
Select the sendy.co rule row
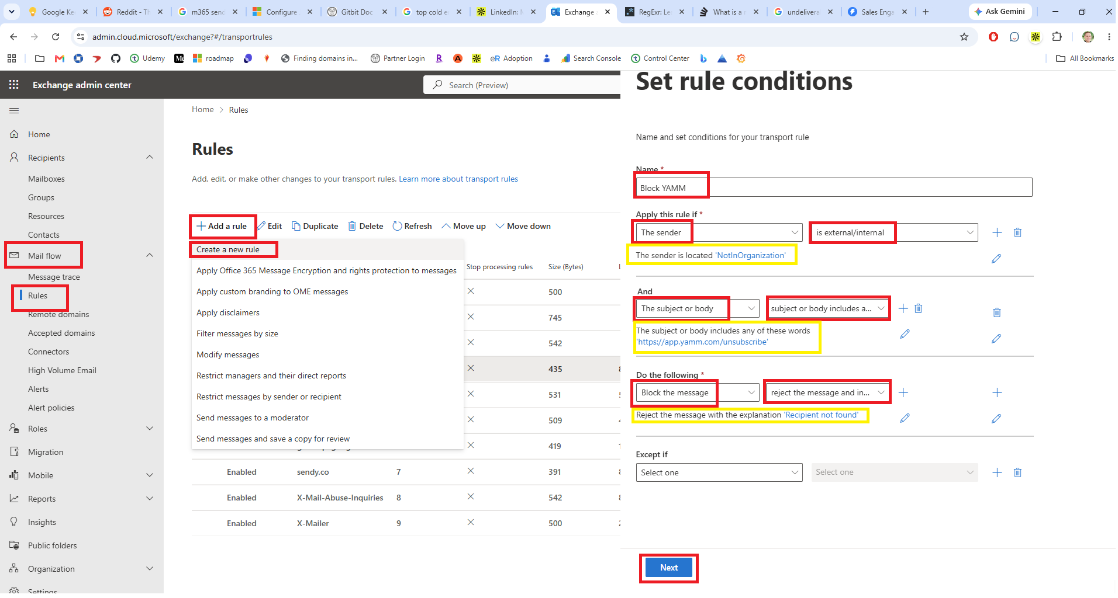[406, 472]
